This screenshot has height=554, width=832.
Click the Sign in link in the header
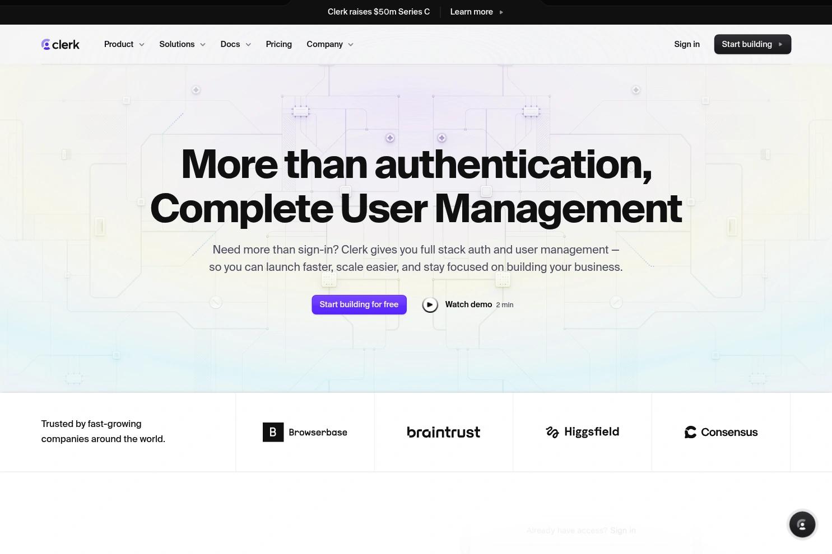[686, 44]
